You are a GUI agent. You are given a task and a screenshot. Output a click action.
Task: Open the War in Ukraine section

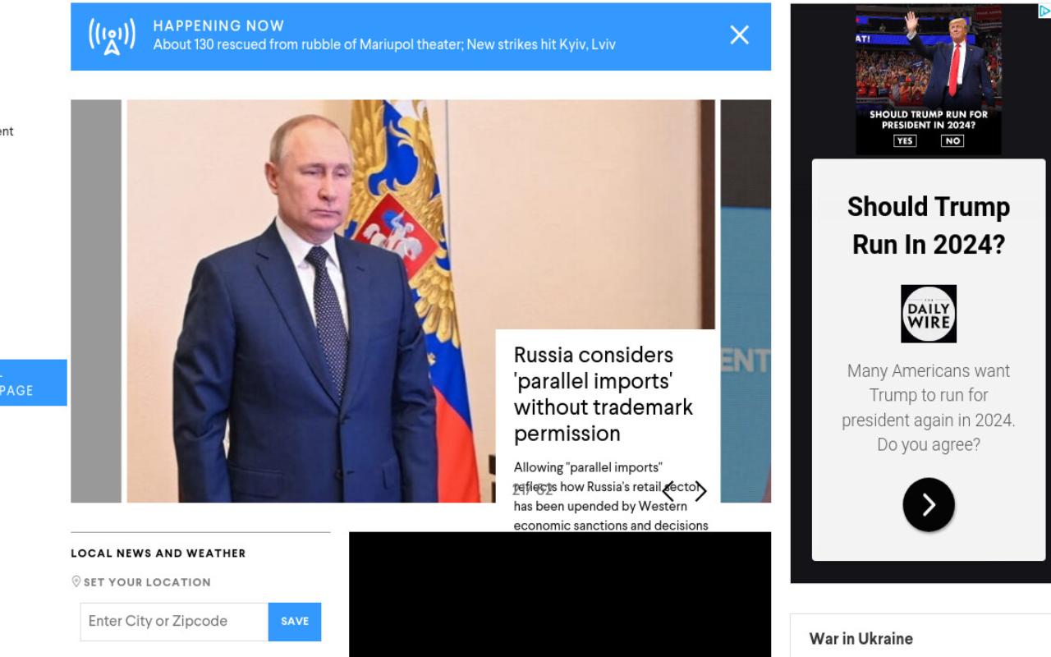(x=861, y=638)
